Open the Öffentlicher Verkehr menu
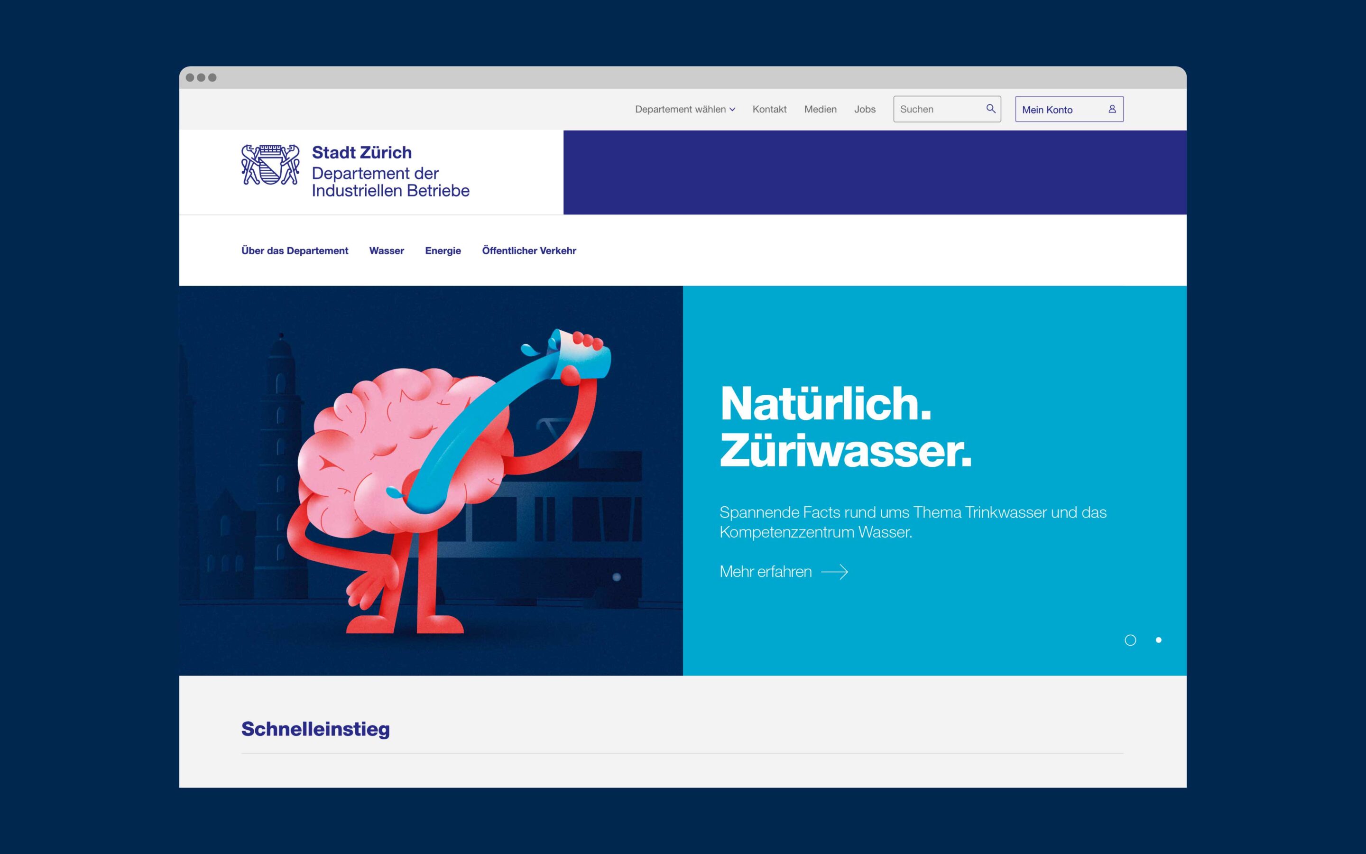 529,251
